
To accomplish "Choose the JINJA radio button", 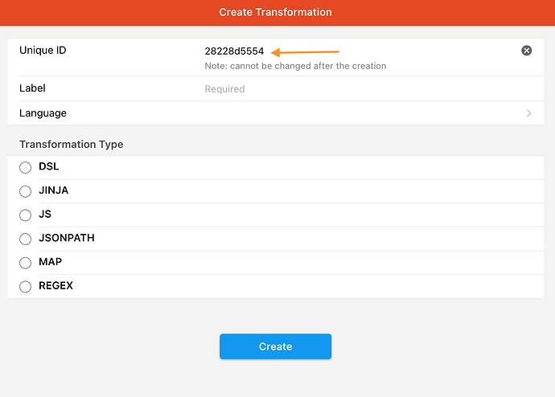I will (25, 191).
